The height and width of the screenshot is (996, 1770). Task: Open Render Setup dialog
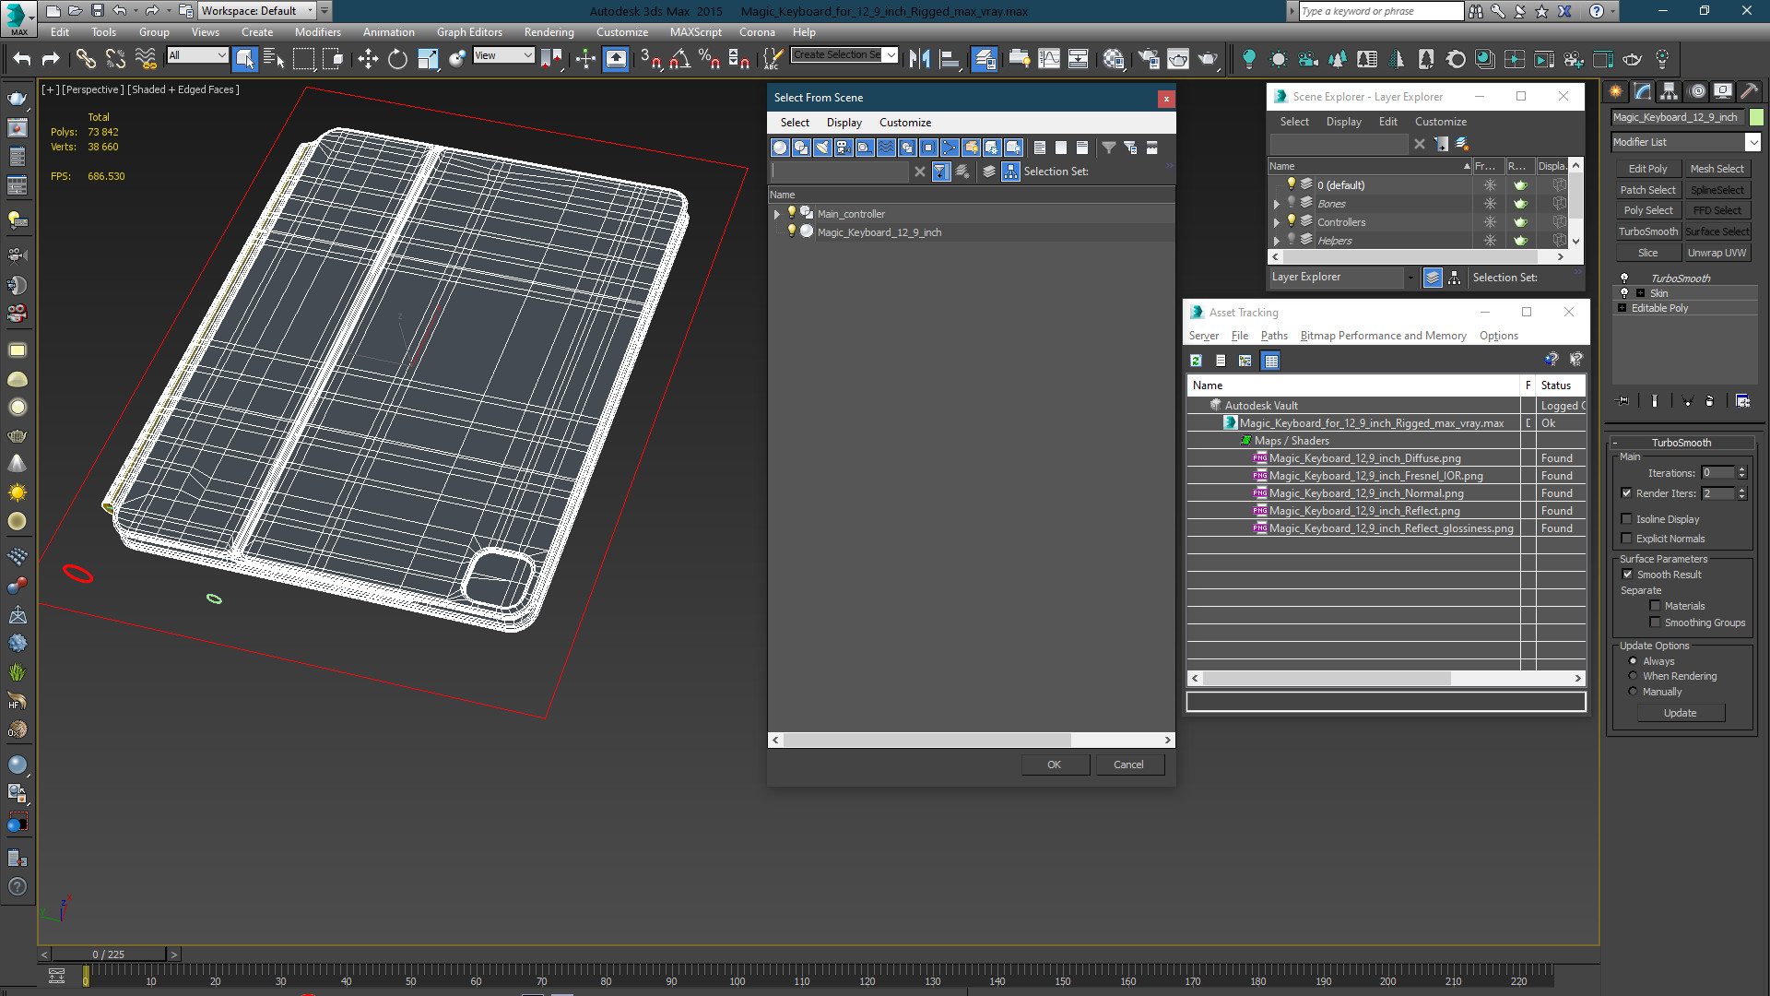click(1149, 59)
